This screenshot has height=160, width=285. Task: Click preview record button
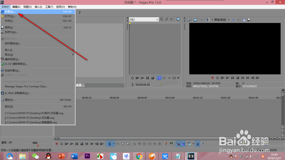212,78
